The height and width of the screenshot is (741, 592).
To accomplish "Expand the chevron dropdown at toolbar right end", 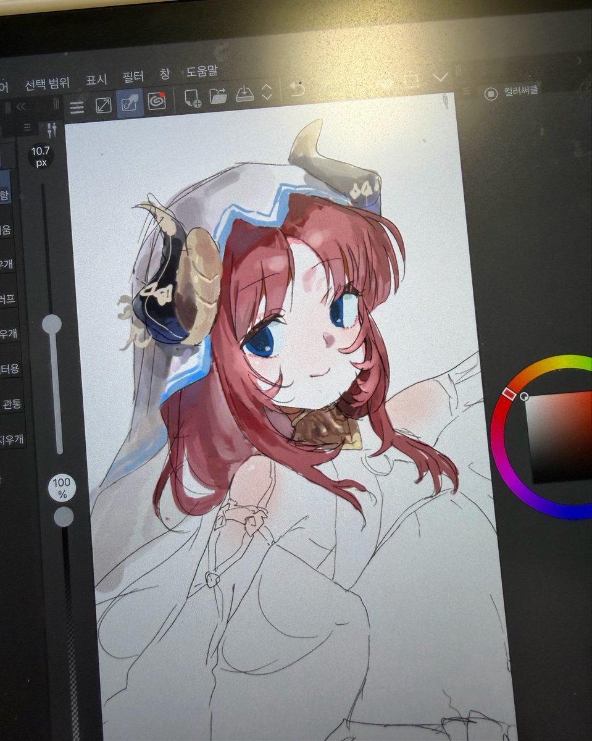I will point(440,77).
